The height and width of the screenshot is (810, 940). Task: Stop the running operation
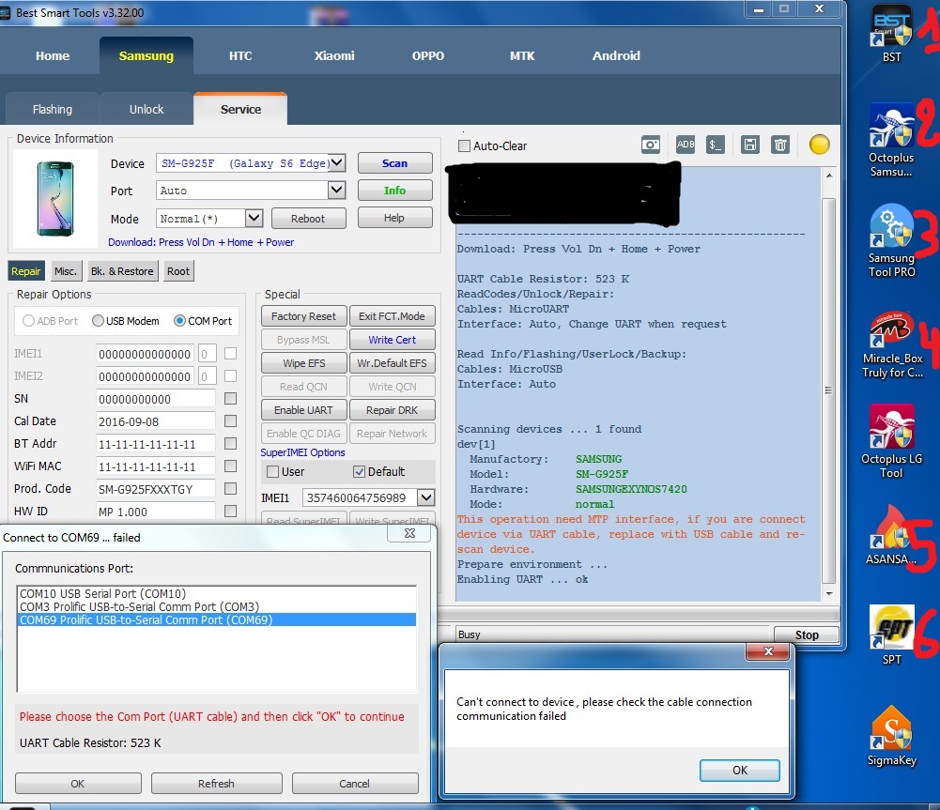807,634
